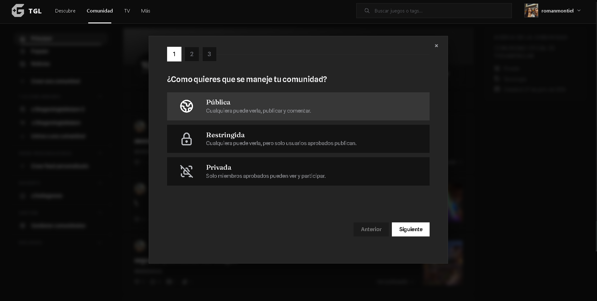
Task: Click the Siguiente button
Action: (411, 229)
